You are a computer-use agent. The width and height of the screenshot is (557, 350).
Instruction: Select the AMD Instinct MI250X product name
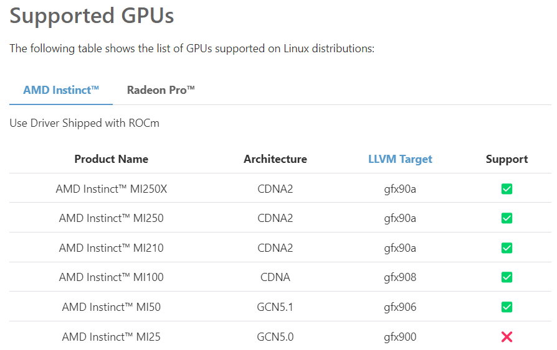(x=112, y=188)
